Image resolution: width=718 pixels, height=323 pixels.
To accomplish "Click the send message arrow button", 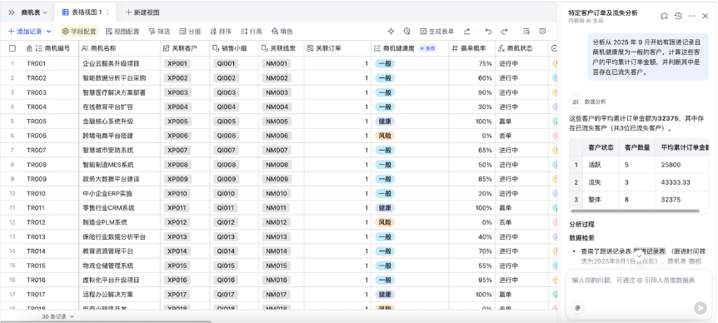I will tap(701, 308).
